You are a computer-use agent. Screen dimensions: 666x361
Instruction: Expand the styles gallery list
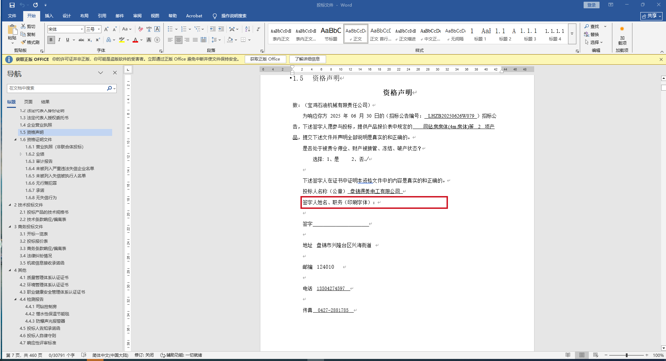[x=572, y=34]
